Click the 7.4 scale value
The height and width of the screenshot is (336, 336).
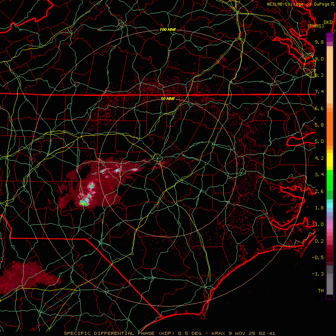point(319,92)
